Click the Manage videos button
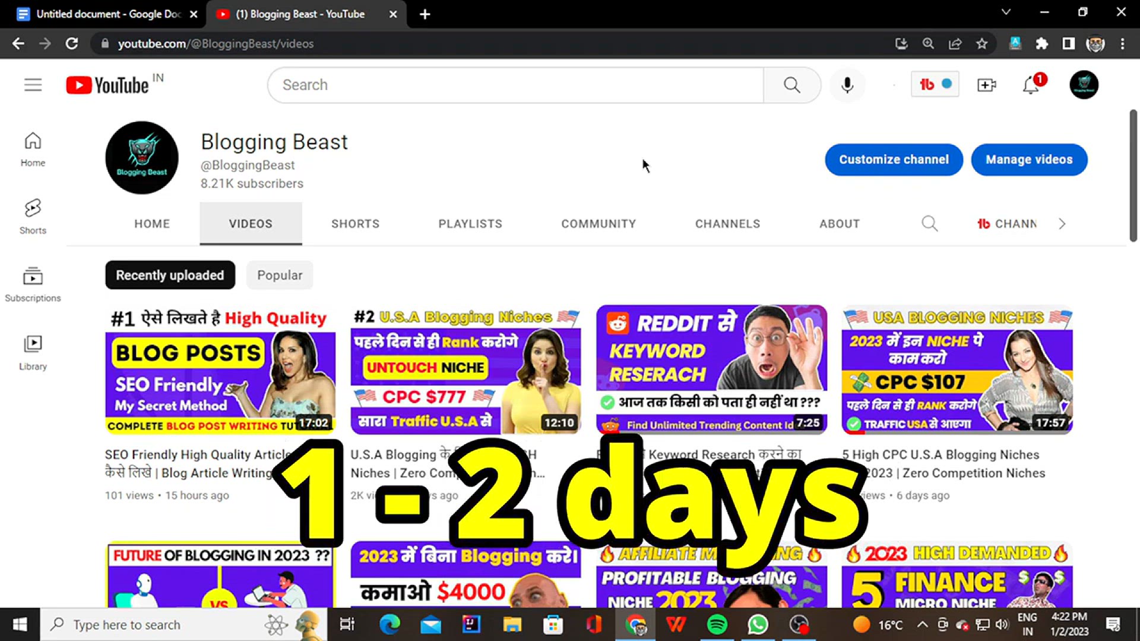 click(x=1029, y=159)
